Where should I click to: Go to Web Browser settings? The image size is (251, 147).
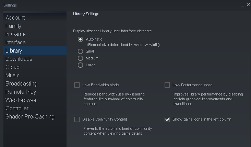click(x=22, y=100)
